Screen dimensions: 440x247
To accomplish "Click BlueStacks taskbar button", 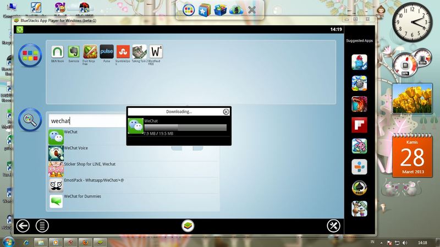I will pos(100,242).
